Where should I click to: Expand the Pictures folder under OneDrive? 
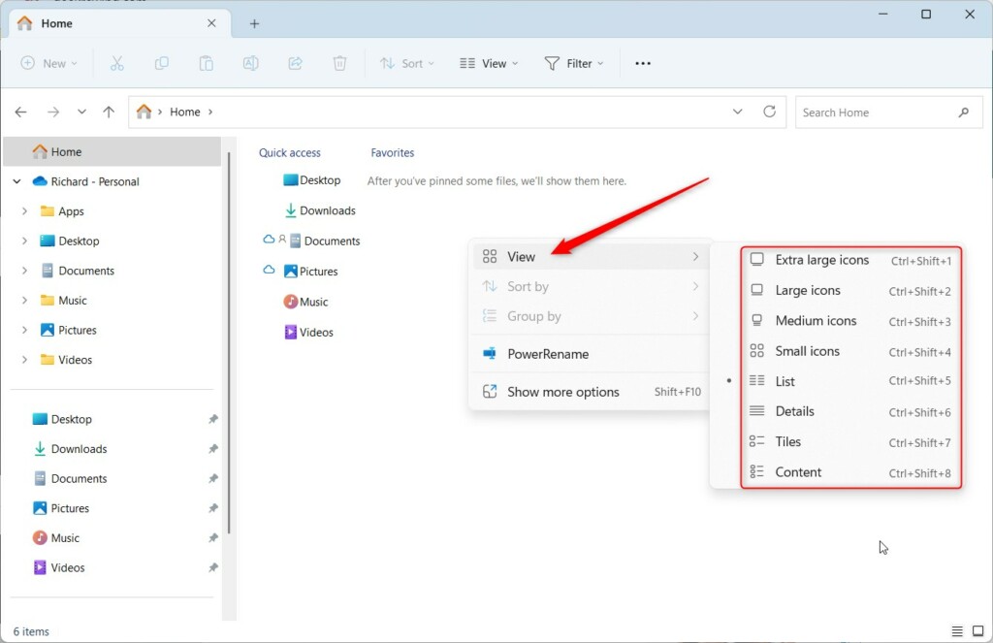(x=24, y=330)
